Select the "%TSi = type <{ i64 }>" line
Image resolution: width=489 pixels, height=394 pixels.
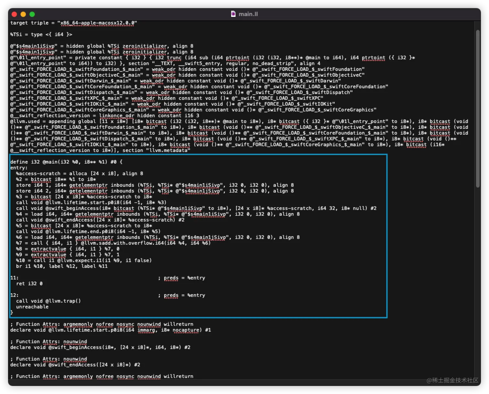[41, 35]
